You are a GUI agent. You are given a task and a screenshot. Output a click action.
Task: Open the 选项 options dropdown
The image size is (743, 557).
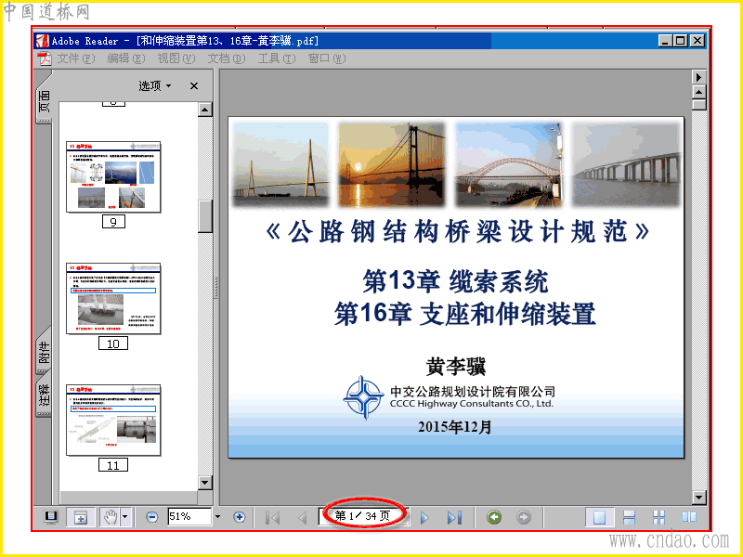pos(155,85)
